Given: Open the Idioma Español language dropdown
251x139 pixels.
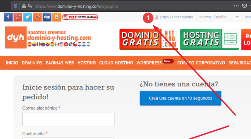Looking at the screenshot, I should tap(219, 17).
